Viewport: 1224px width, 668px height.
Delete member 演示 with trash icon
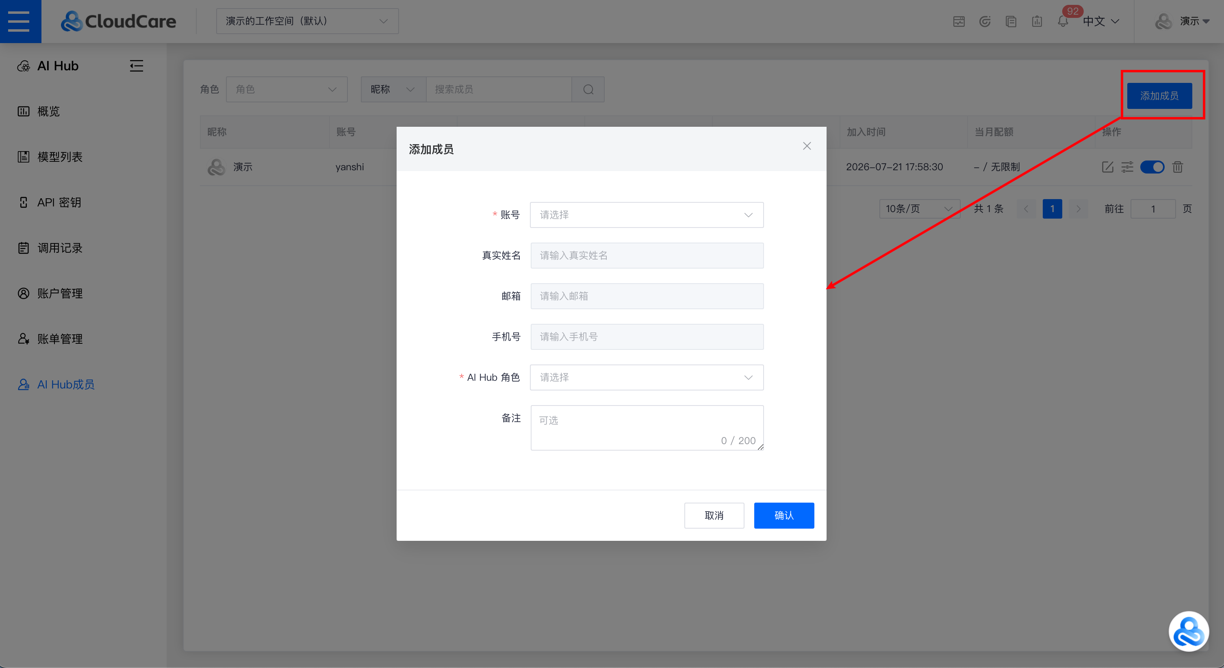click(1177, 167)
